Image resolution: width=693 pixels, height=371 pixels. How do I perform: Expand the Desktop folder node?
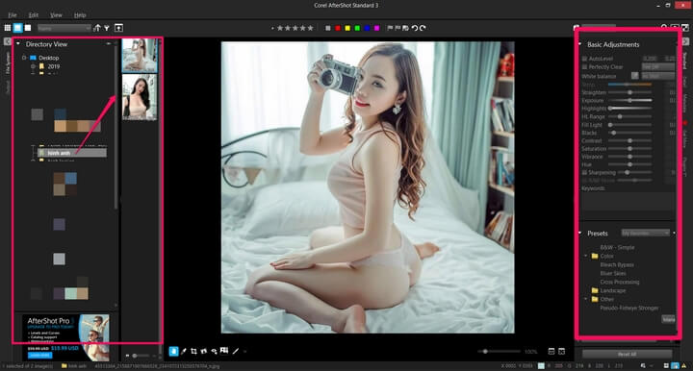(x=24, y=58)
